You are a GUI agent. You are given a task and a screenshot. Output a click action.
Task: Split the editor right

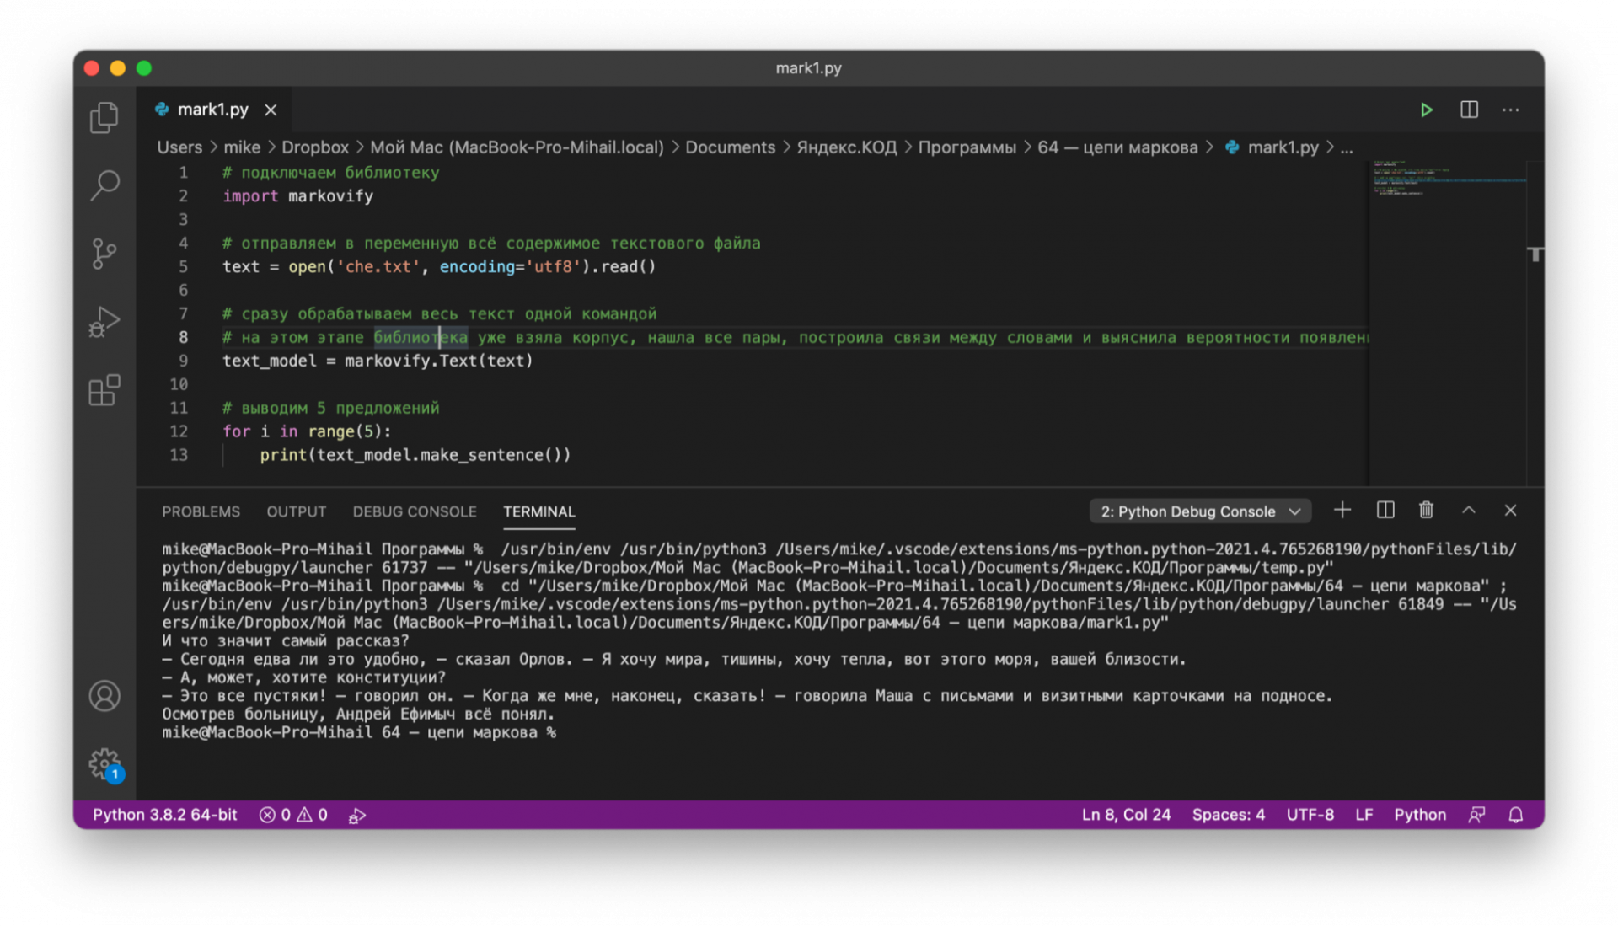(1469, 110)
